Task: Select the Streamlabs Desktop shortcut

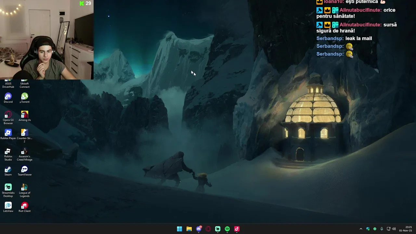Action: point(8,191)
